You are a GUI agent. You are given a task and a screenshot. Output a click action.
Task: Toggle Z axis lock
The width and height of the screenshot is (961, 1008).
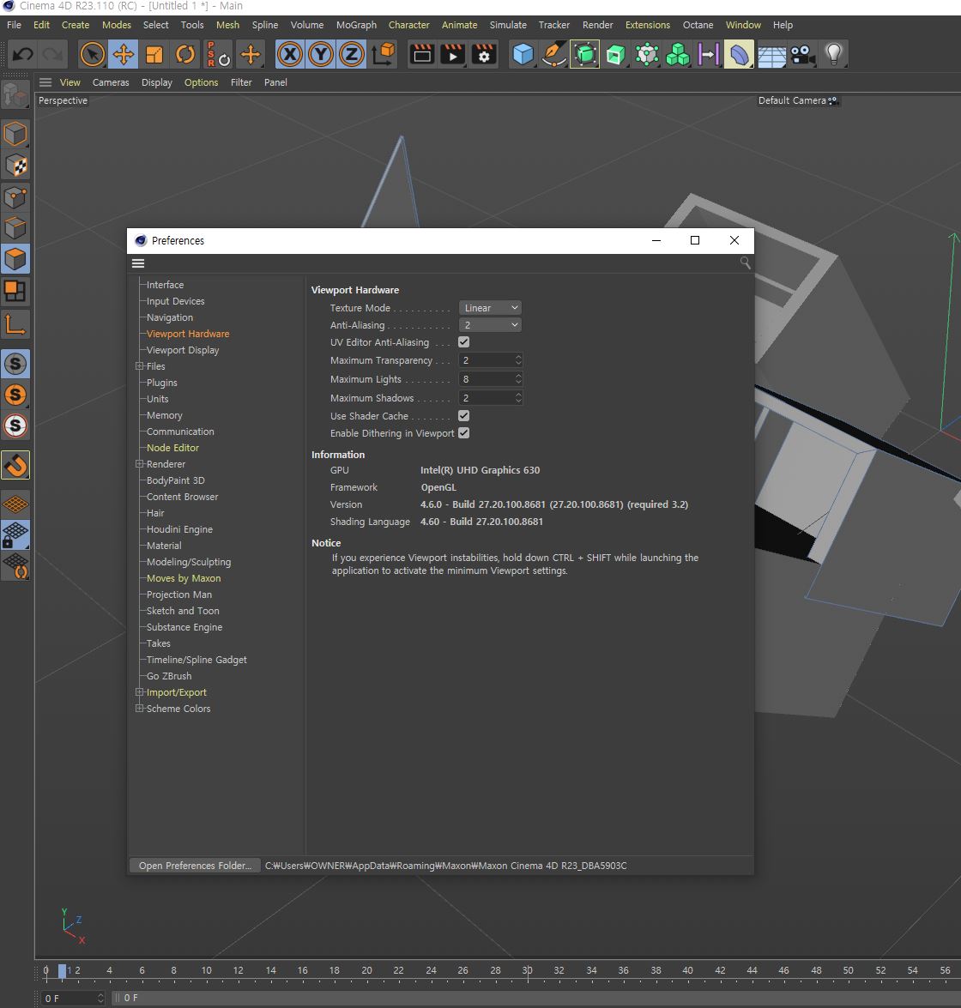point(352,54)
